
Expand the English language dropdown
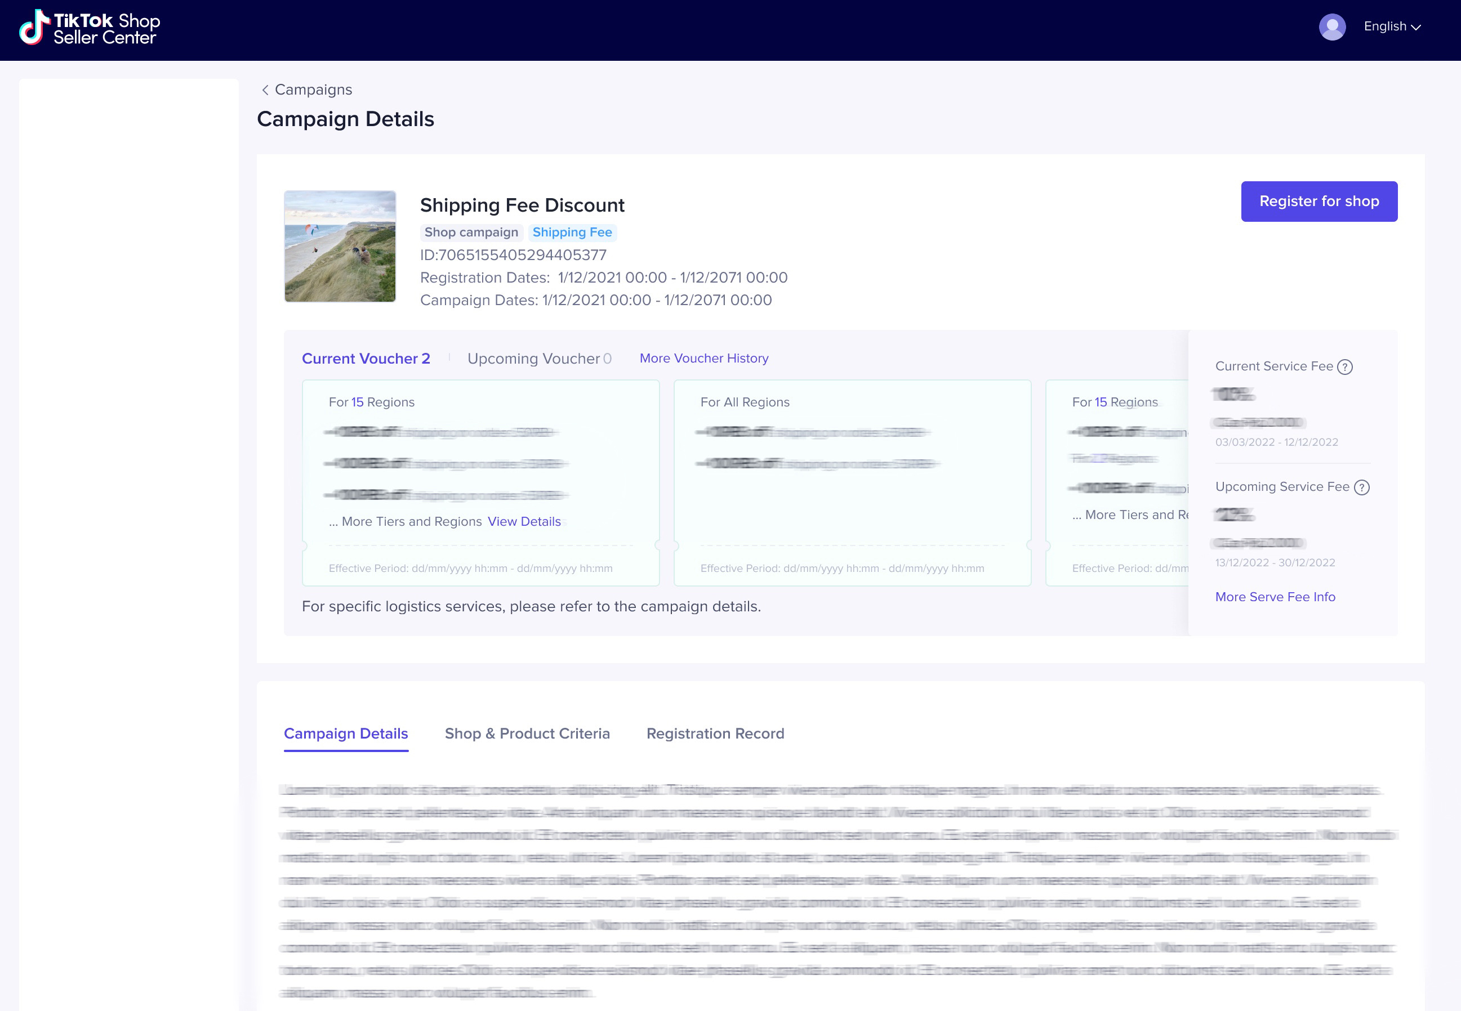click(1392, 26)
